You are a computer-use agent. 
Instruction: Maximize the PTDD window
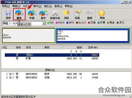126,2
